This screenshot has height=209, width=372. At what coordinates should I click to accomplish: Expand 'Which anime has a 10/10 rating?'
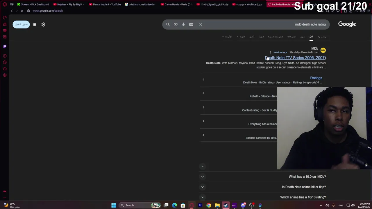(x=262, y=197)
